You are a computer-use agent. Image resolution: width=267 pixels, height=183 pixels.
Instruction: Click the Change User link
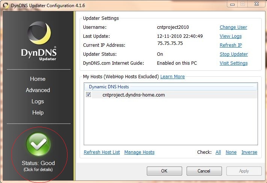click(233, 27)
